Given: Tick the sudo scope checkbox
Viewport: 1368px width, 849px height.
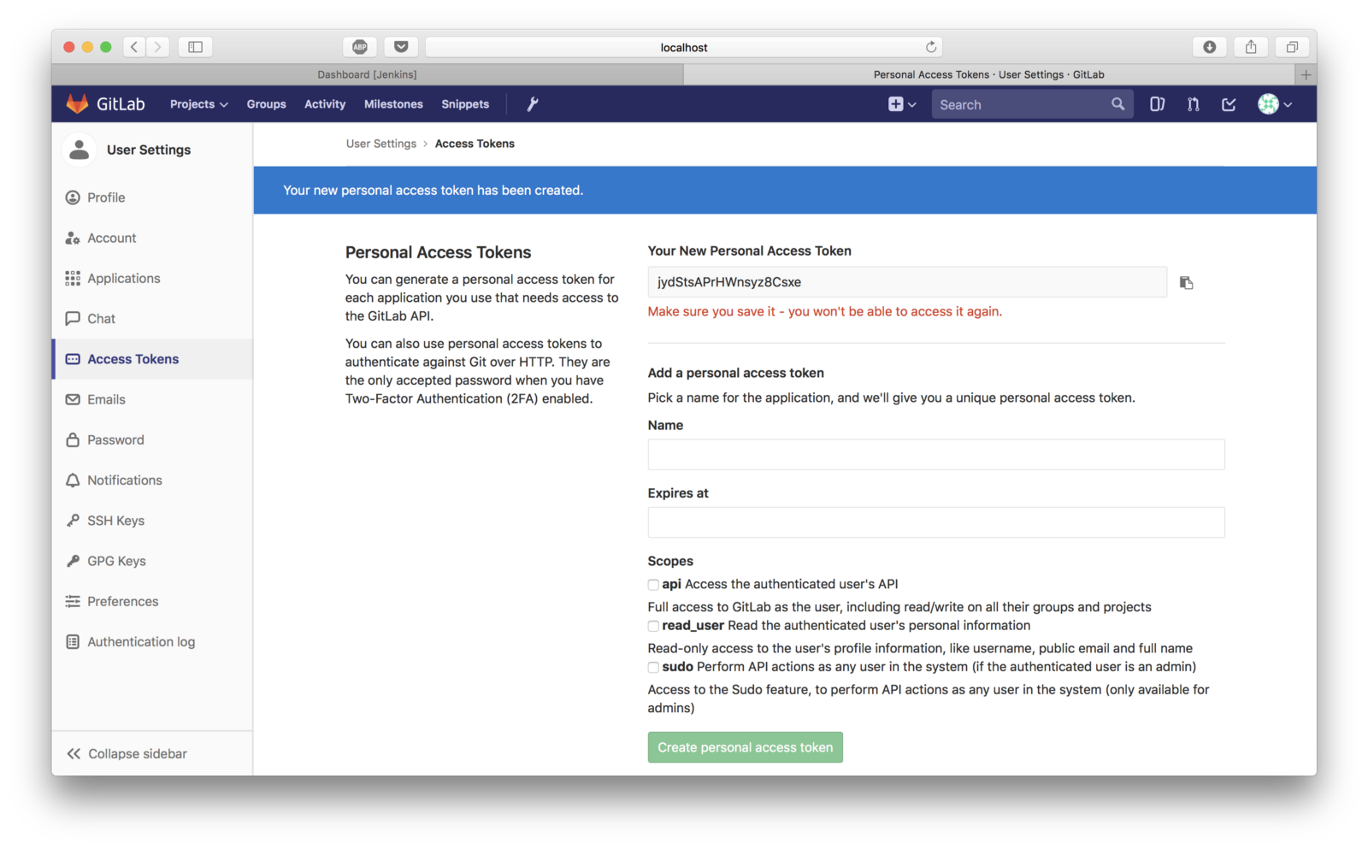Looking at the screenshot, I should (x=653, y=667).
